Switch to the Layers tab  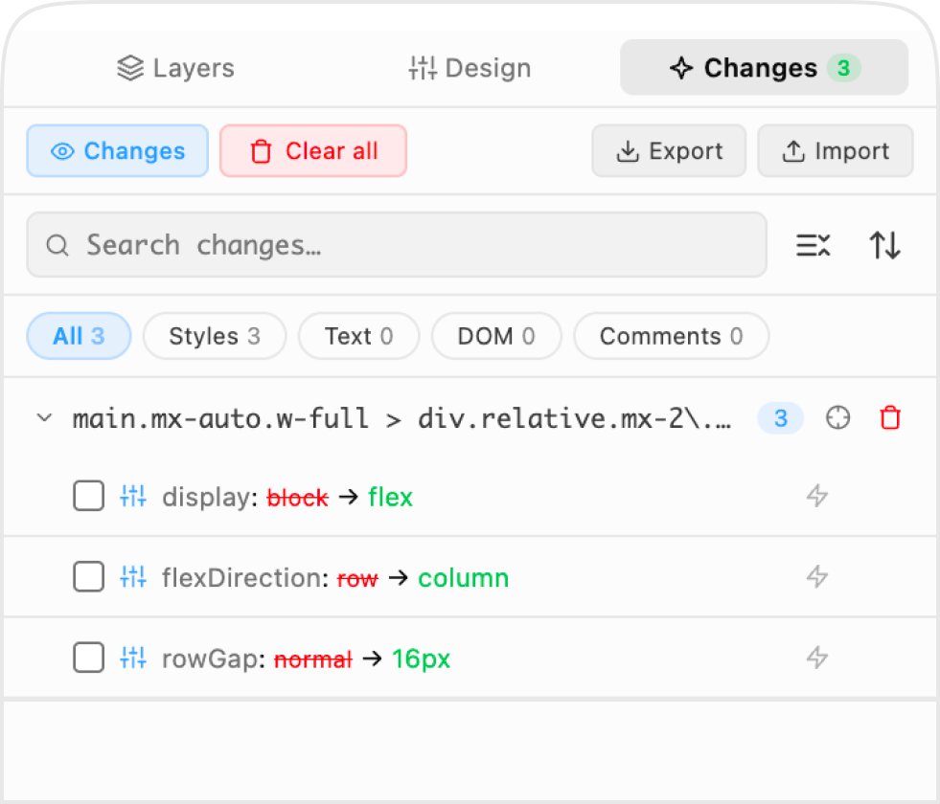tap(175, 68)
